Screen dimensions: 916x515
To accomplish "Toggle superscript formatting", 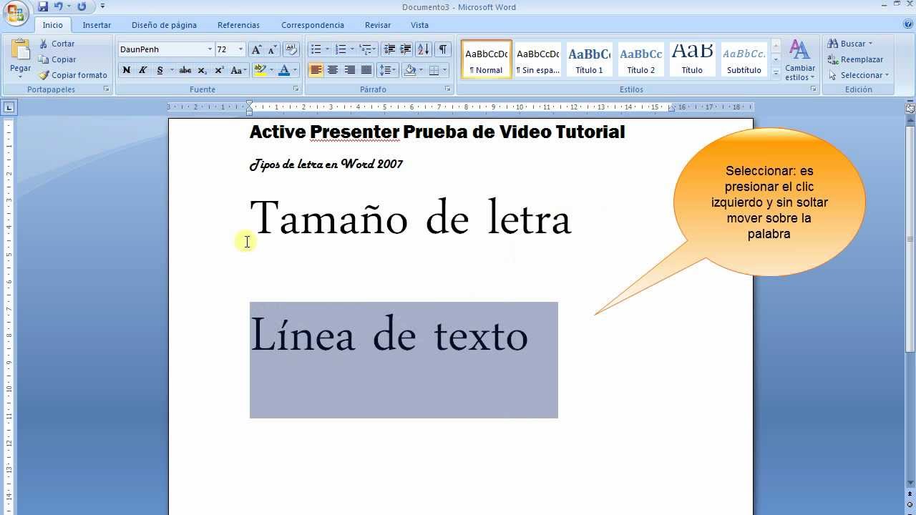I will pos(220,70).
